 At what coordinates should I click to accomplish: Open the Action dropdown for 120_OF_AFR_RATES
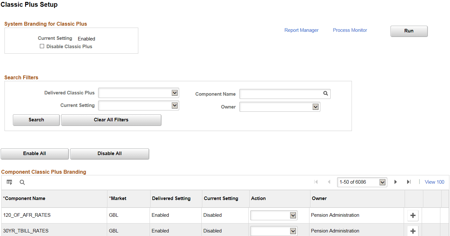pyautogui.click(x=293, y=215)
